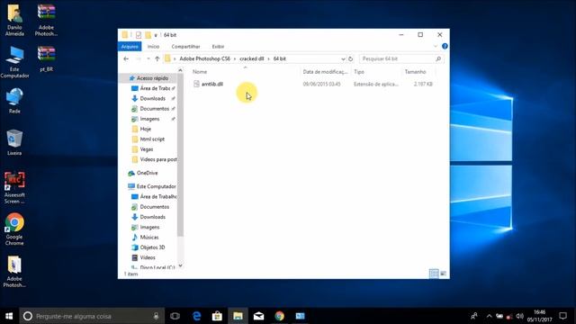Open the Vegas folder in sidebar
The width and height of the screenshot is (576, 324).
[x=146, y=149]
